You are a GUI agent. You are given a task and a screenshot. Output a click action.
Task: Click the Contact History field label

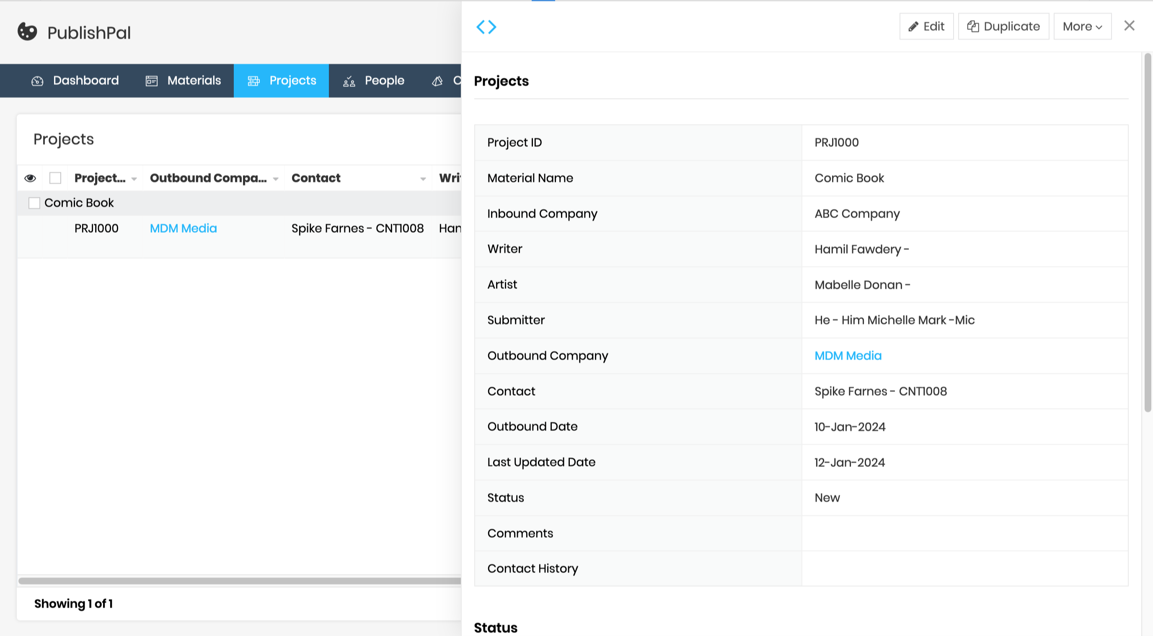[x=533, y=569]
